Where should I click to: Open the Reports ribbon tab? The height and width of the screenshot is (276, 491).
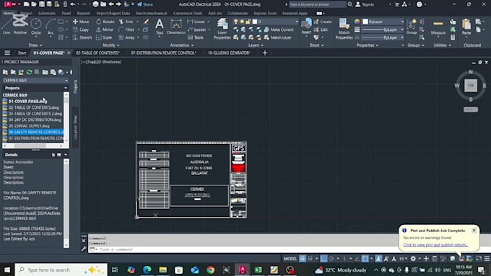point(83,14)
